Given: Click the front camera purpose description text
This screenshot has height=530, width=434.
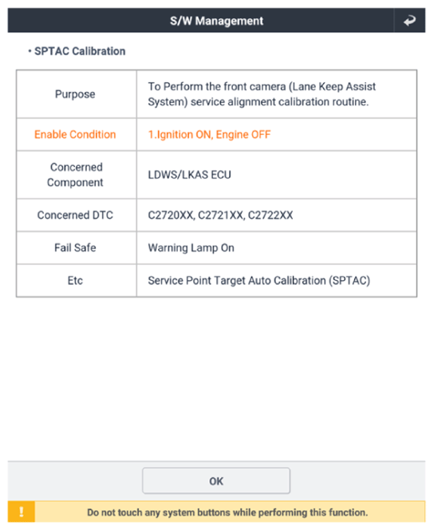Looking at the screenshot, I should click(262, 94).
